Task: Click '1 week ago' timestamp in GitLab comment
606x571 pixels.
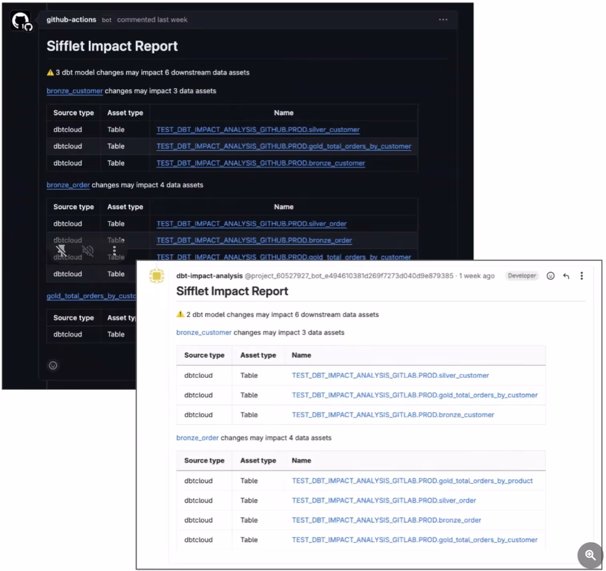Action: (477, 276)
